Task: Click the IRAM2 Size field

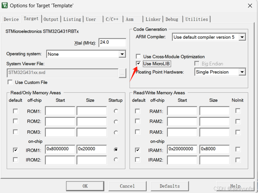Action: click(x=215, y=160)
